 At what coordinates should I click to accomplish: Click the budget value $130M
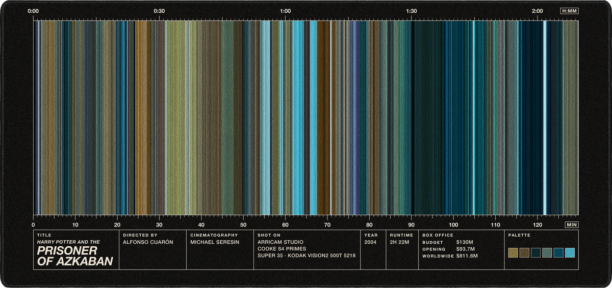(465, 242)
